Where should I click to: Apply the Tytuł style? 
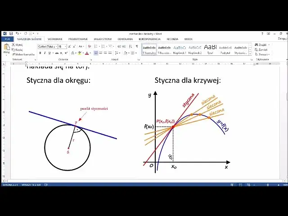[210, 50]
